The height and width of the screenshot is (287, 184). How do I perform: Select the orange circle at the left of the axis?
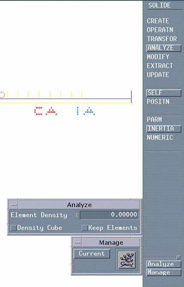[x=2, y=95]
